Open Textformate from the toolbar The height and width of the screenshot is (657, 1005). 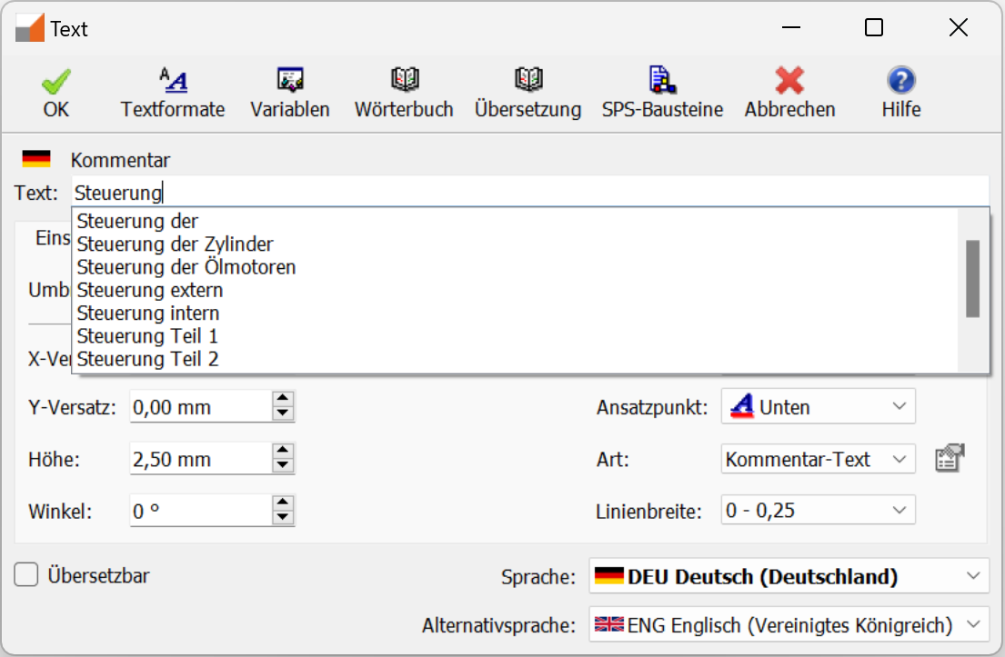[172, 82]
